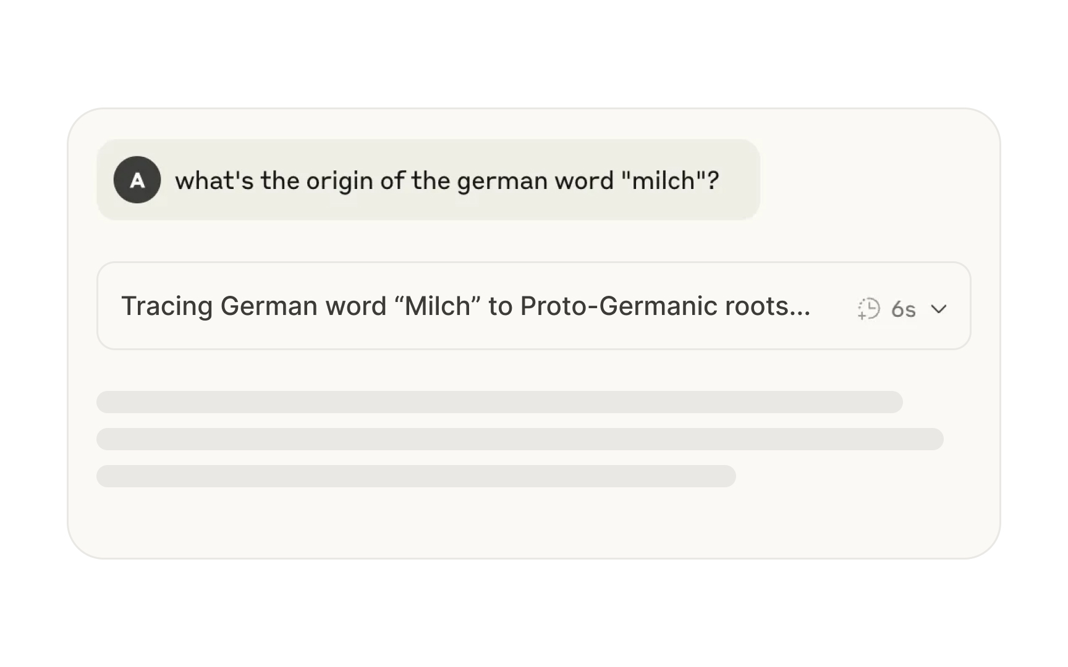Click the word "Tracing" in the thinking box
This screenshot has height=667, width=1068.
pos(167,306)
